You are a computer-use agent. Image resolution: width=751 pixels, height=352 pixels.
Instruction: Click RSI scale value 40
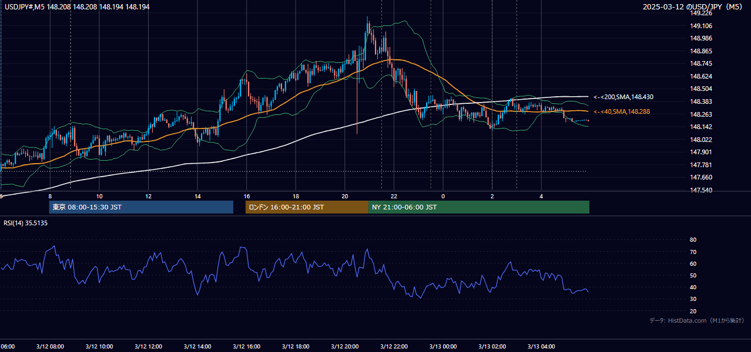(x=693, y=287)
